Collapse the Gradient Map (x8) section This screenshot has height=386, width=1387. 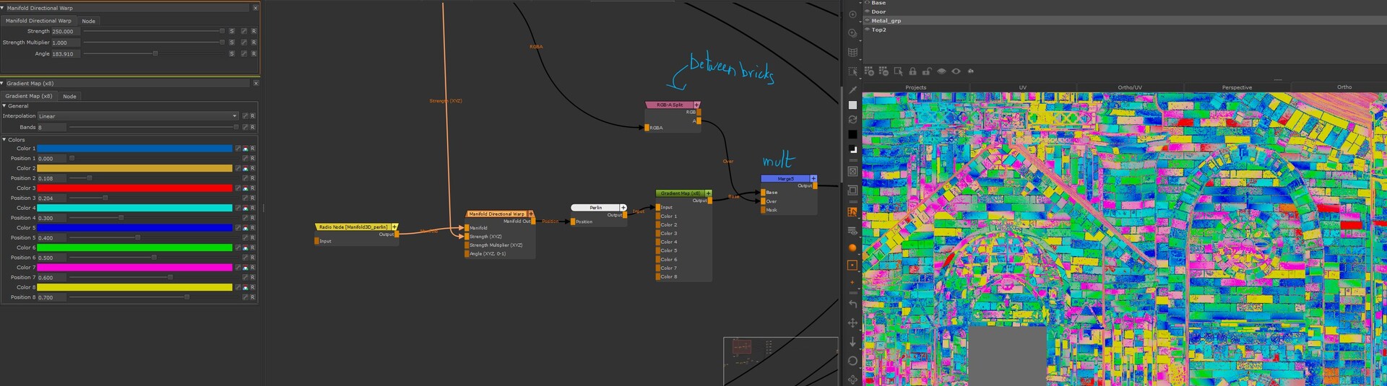pyautogui.click(x=3, y=83)
